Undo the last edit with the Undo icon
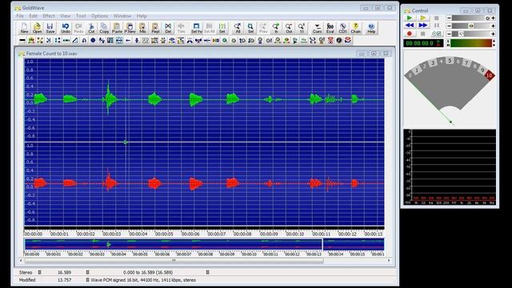Screen dimensions: 512x288 pyautogui.click(x=66, y=28)
